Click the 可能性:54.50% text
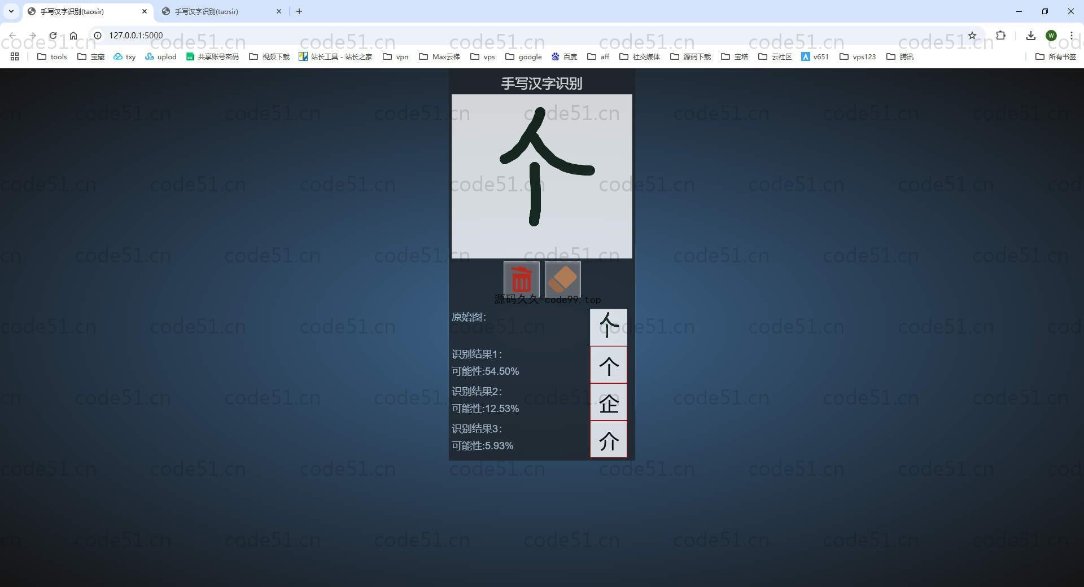 point(485,371)
